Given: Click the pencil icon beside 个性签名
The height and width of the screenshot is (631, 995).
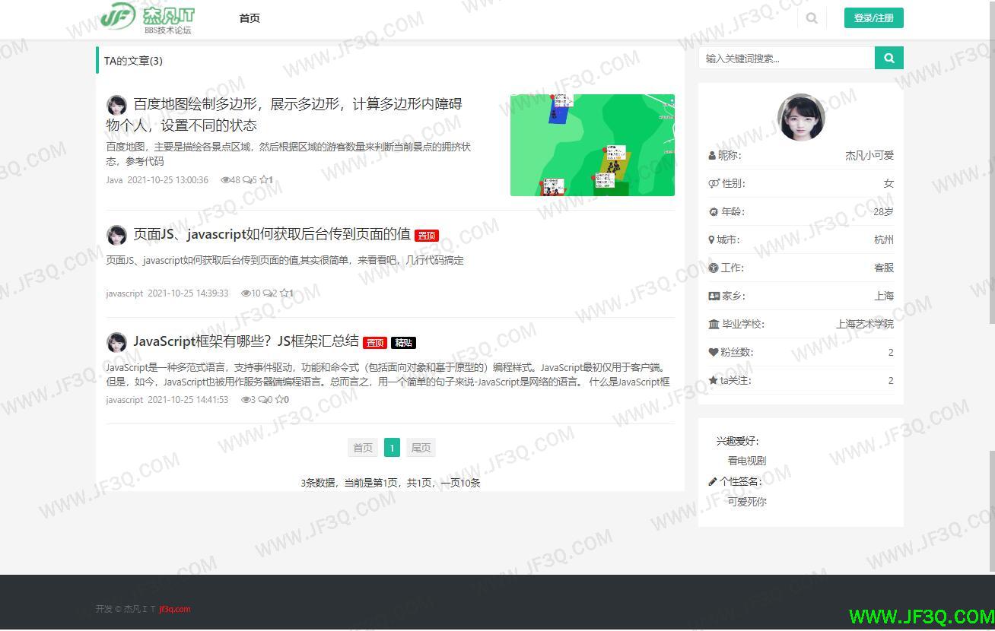Looking at the screenshot, I should tap(714, 481).
